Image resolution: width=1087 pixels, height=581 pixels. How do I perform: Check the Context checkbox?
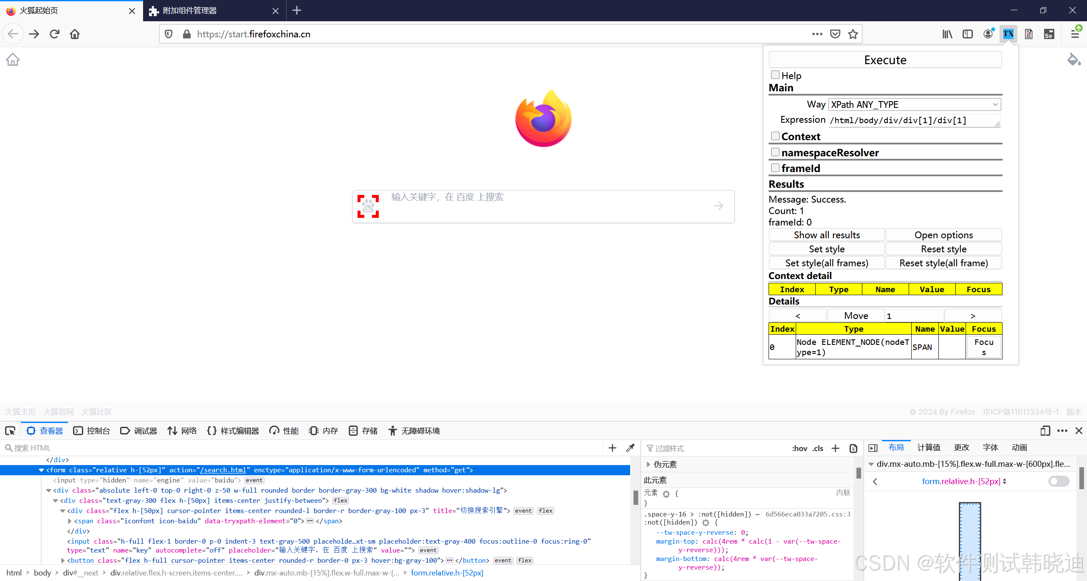[x=775, y=136]
